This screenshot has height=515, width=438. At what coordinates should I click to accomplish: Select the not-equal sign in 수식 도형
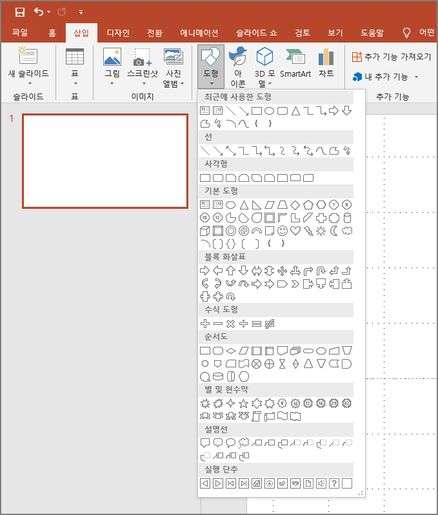point(270,324)
